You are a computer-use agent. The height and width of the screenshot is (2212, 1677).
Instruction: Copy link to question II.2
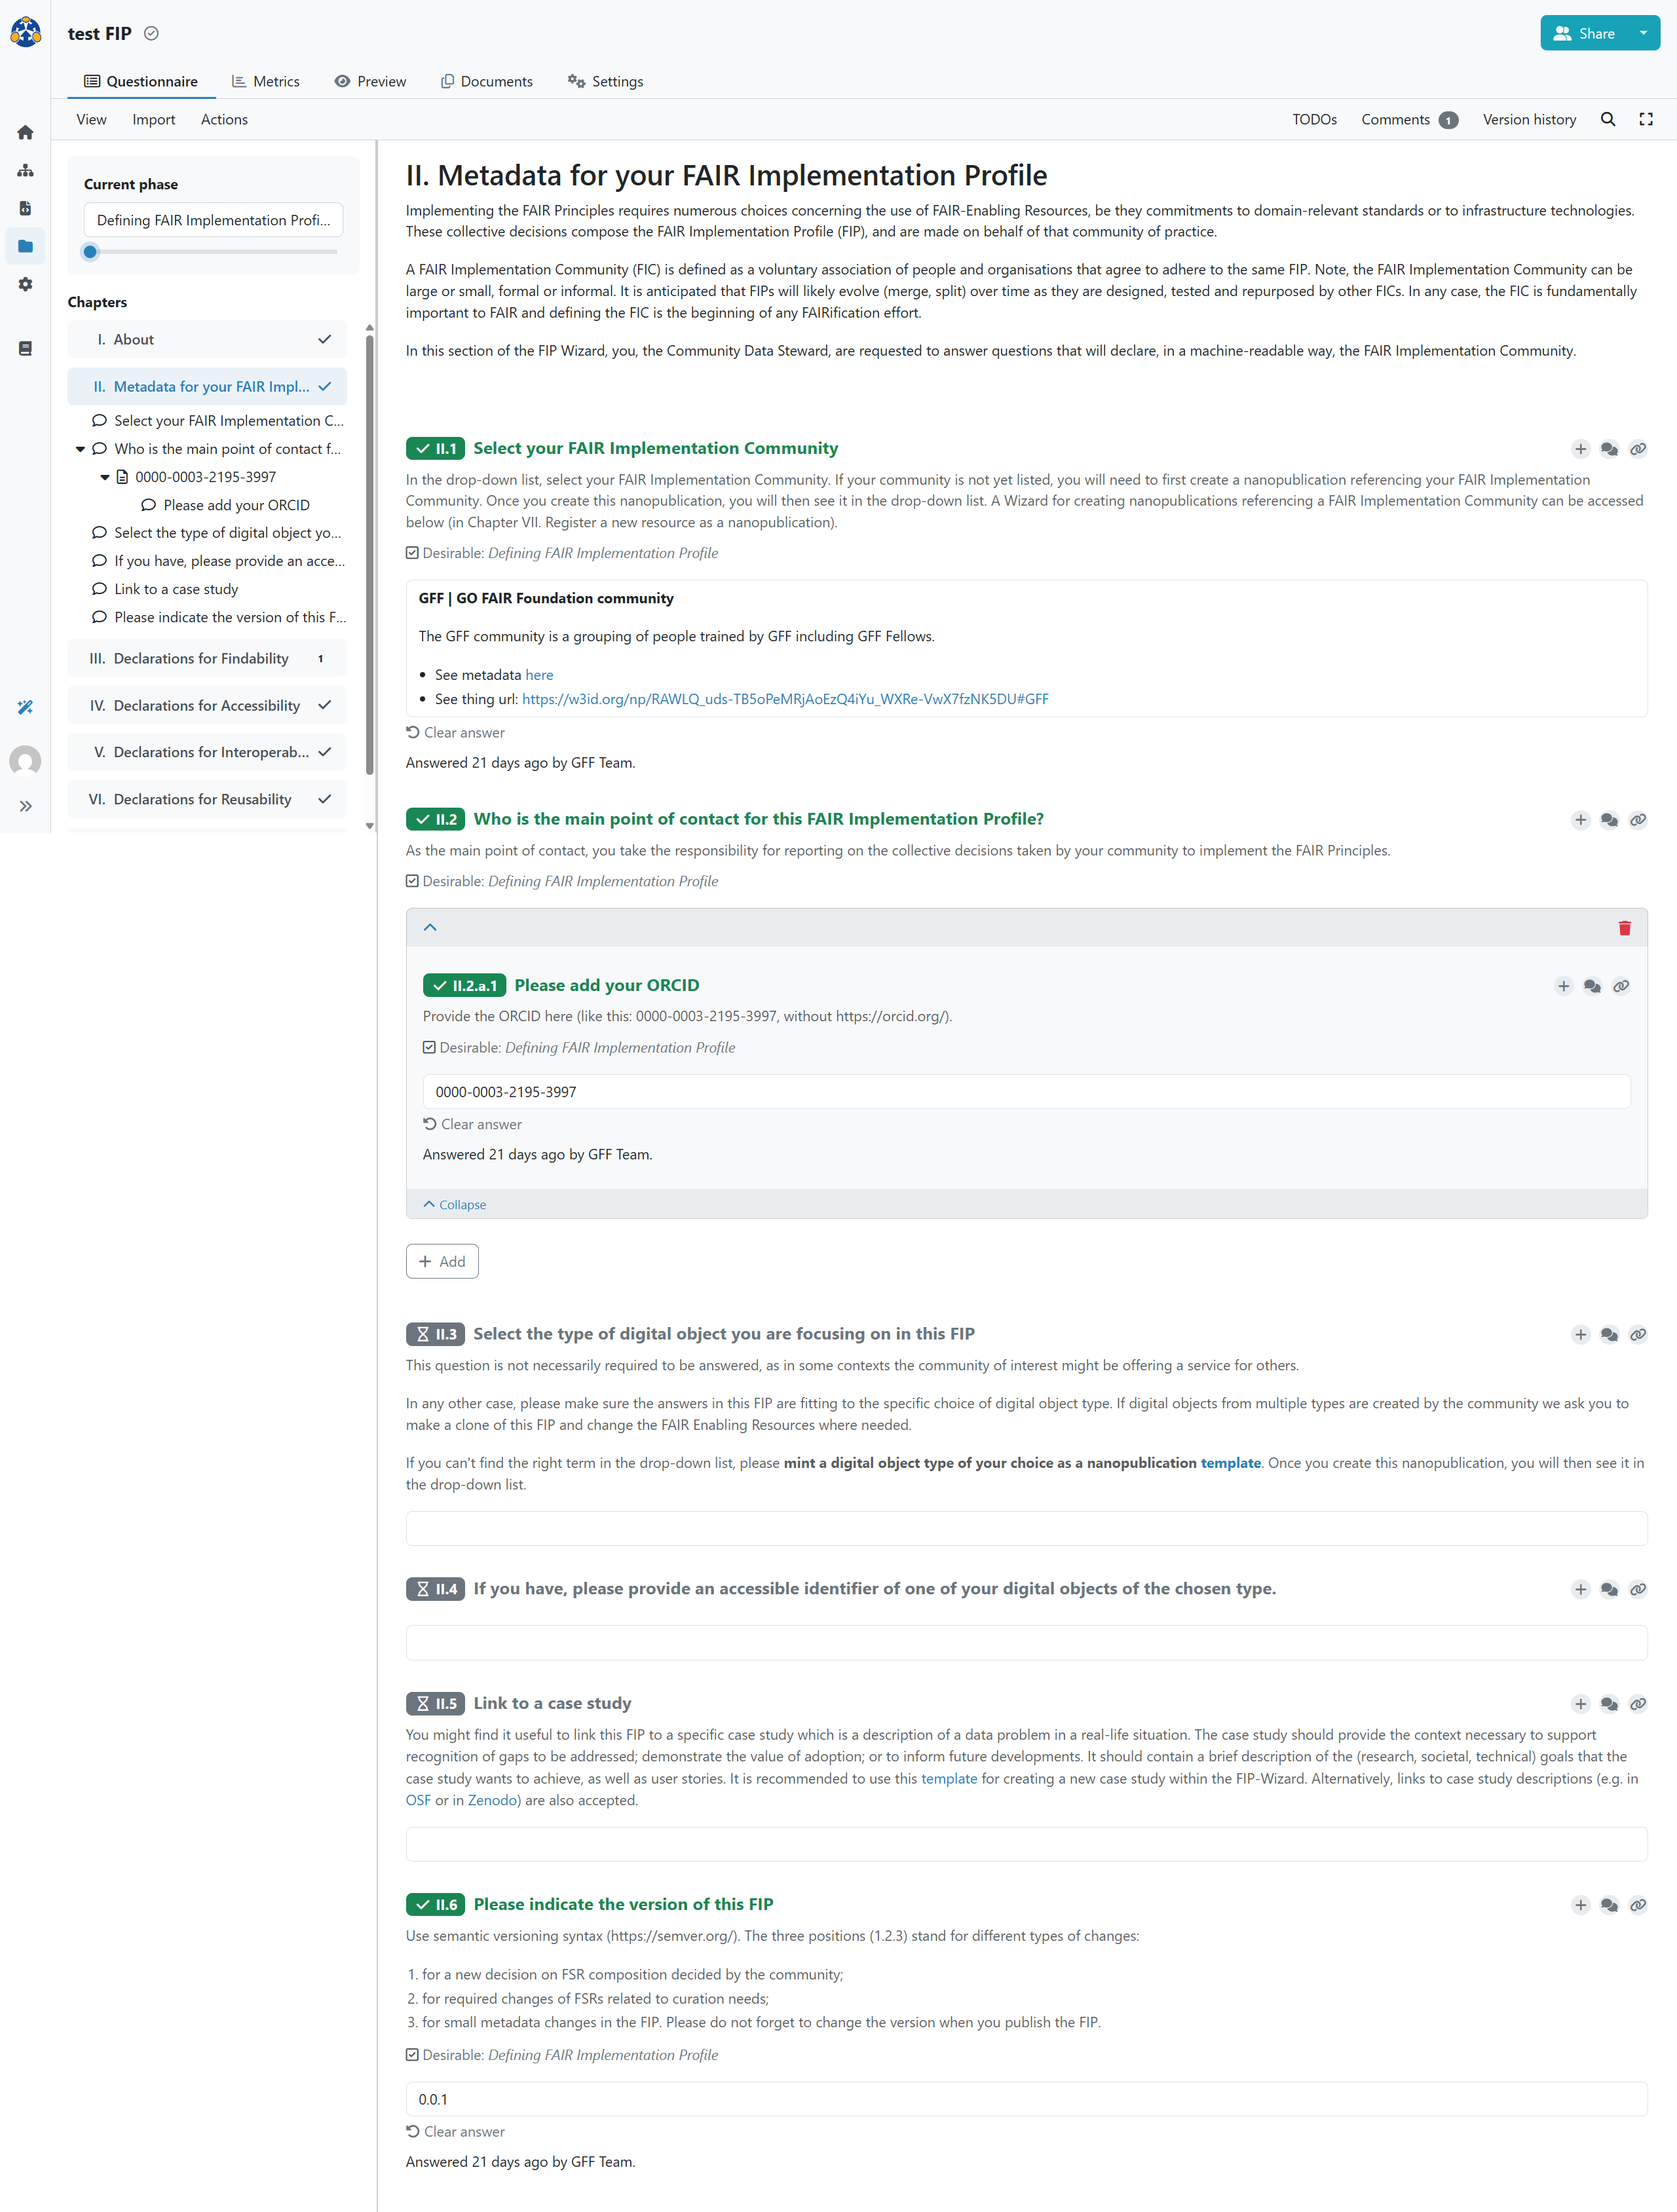[x=1637, y=820]
